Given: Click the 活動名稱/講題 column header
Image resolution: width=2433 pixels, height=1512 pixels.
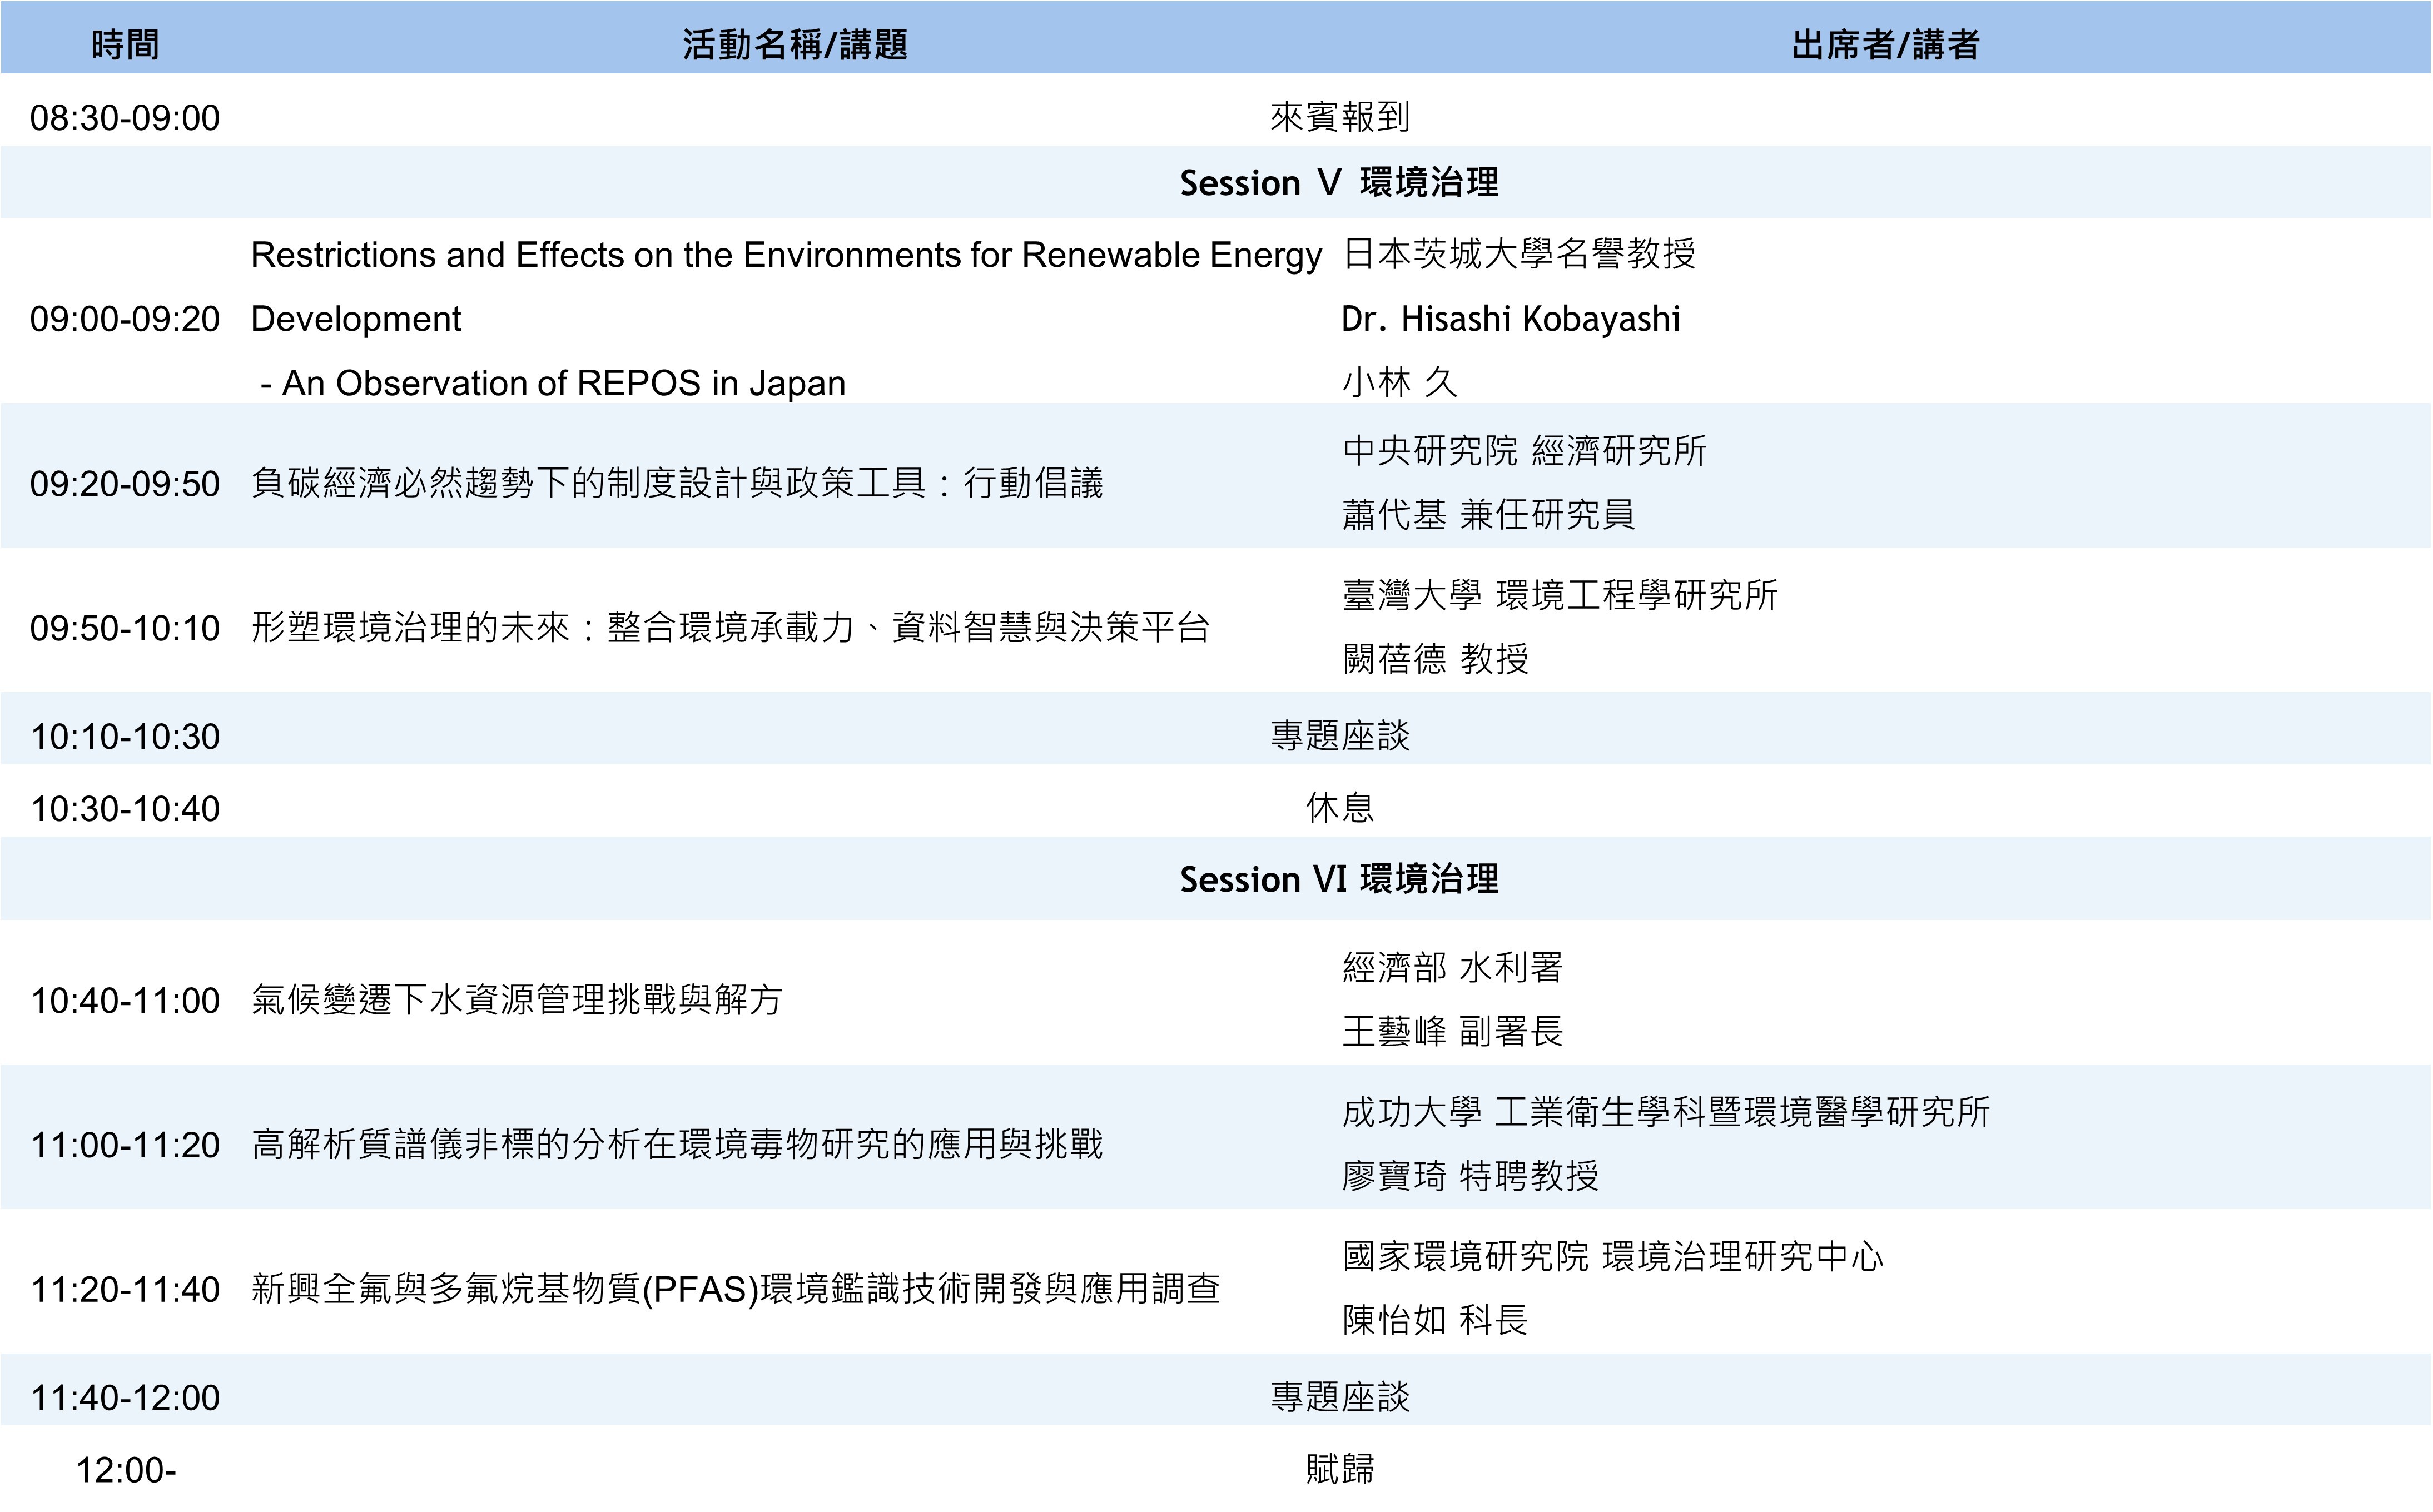Looking at the screenshot, I should point(794,45).
